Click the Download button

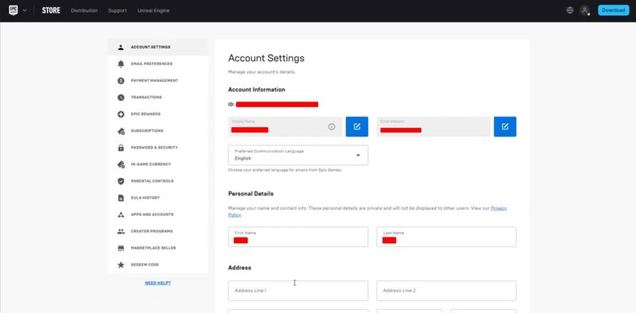[613, 10]
